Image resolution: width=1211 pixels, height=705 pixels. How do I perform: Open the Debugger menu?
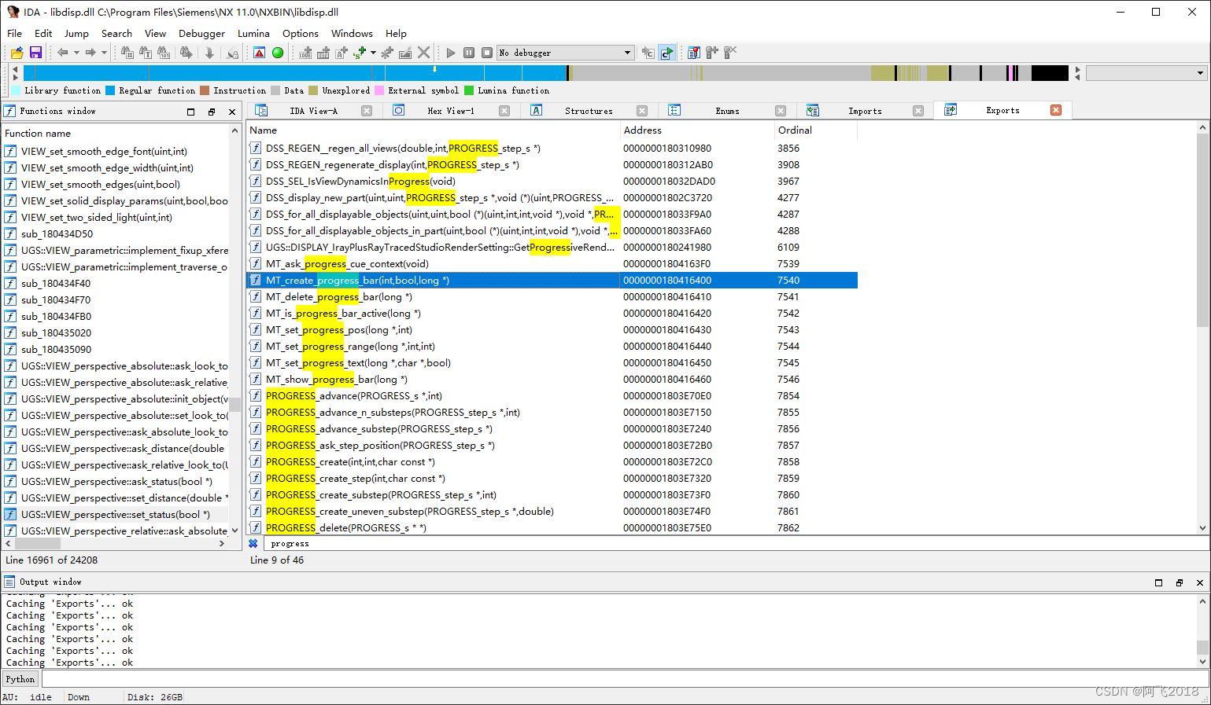[x=201, y=33]
